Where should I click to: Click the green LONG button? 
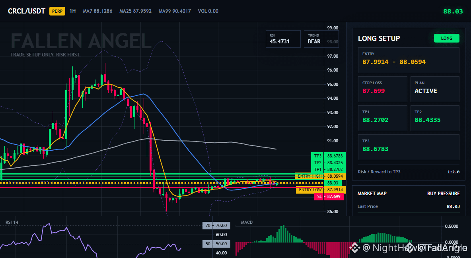coord(447,38)
